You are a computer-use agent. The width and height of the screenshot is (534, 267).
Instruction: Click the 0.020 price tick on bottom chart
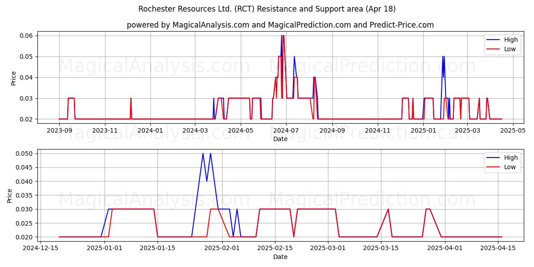click(x=25, y=237)
